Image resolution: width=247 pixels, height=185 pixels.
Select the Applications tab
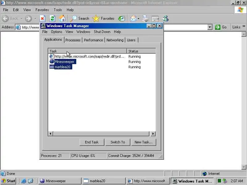click(53, 40)
